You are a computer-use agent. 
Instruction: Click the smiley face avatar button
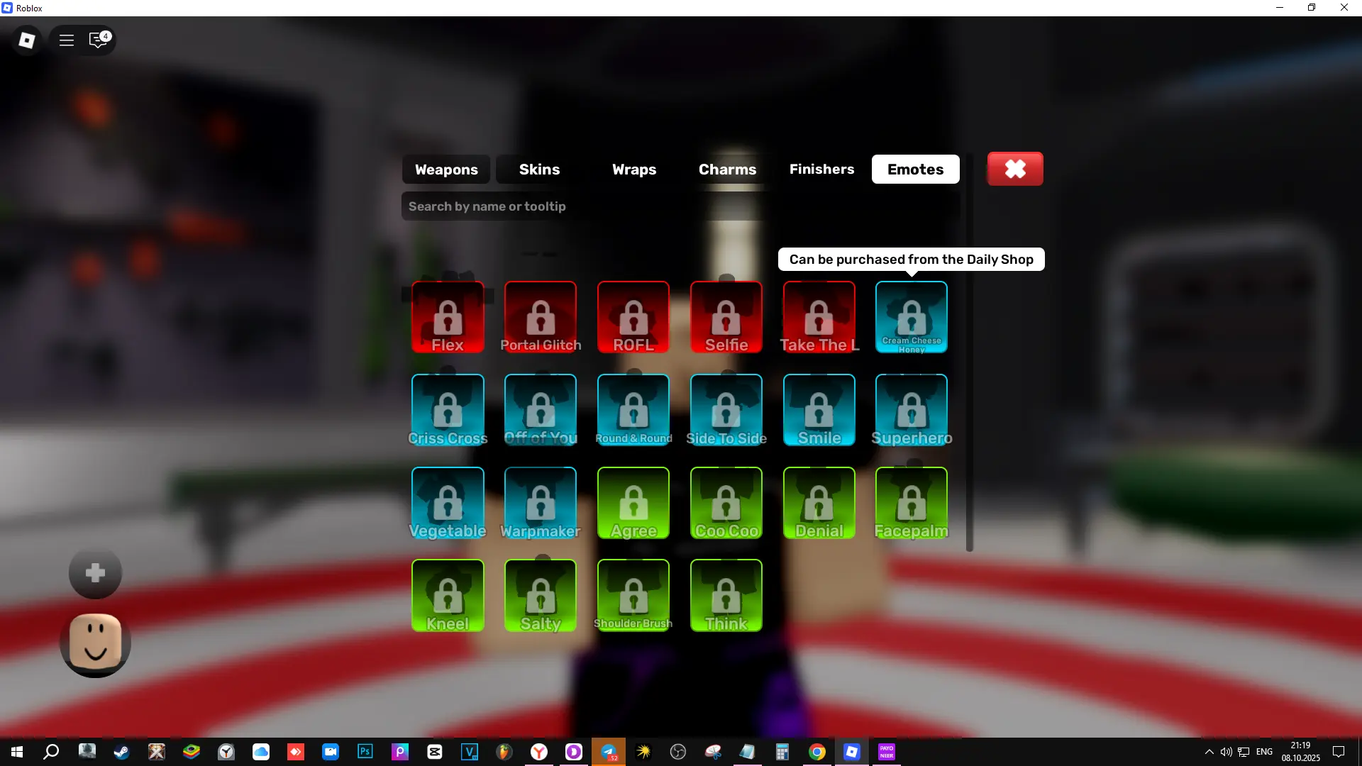(x=95, y=644)
